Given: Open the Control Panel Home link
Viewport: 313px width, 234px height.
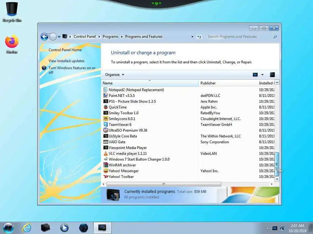Looking at the screenshot, I should tap(65, 50).
